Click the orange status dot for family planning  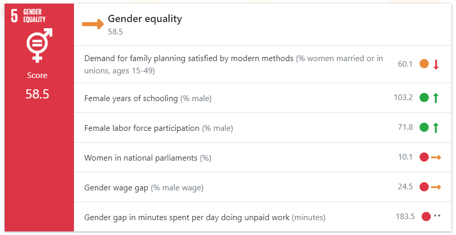pyautogui.click(x=424, y=64)
